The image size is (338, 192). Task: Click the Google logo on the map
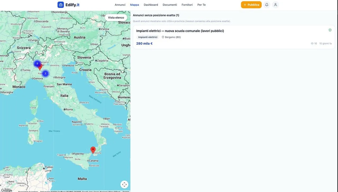pyautogui.click(x=7, y=190)
